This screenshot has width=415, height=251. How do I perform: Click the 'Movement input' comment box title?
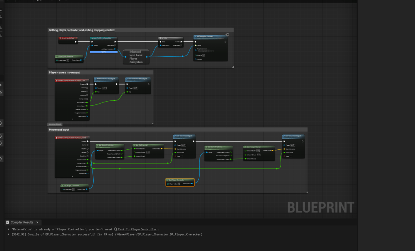pyautogui.click(x=59, y=130)
